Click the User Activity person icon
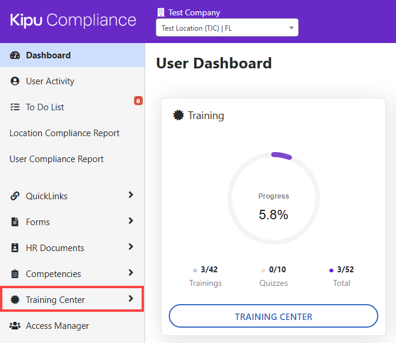This screenshot has height=343, width=396. point(15,81)
